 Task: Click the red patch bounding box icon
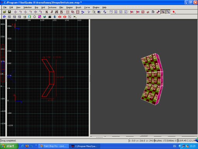click(x=148, y=12)
